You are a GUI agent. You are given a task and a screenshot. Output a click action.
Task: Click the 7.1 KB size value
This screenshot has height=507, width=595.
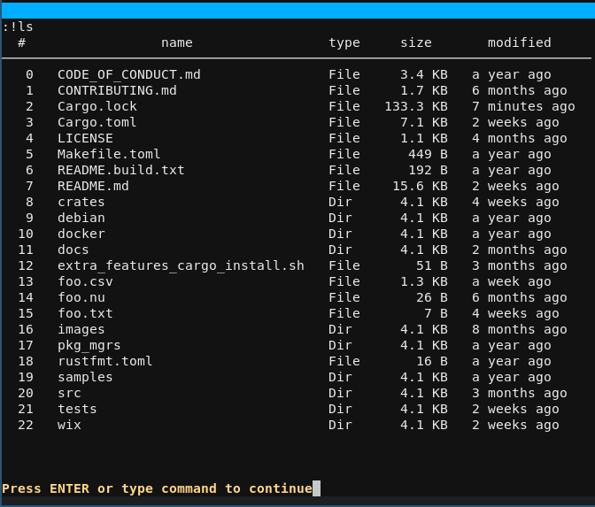pyautogui.click(x=424, y=122)
